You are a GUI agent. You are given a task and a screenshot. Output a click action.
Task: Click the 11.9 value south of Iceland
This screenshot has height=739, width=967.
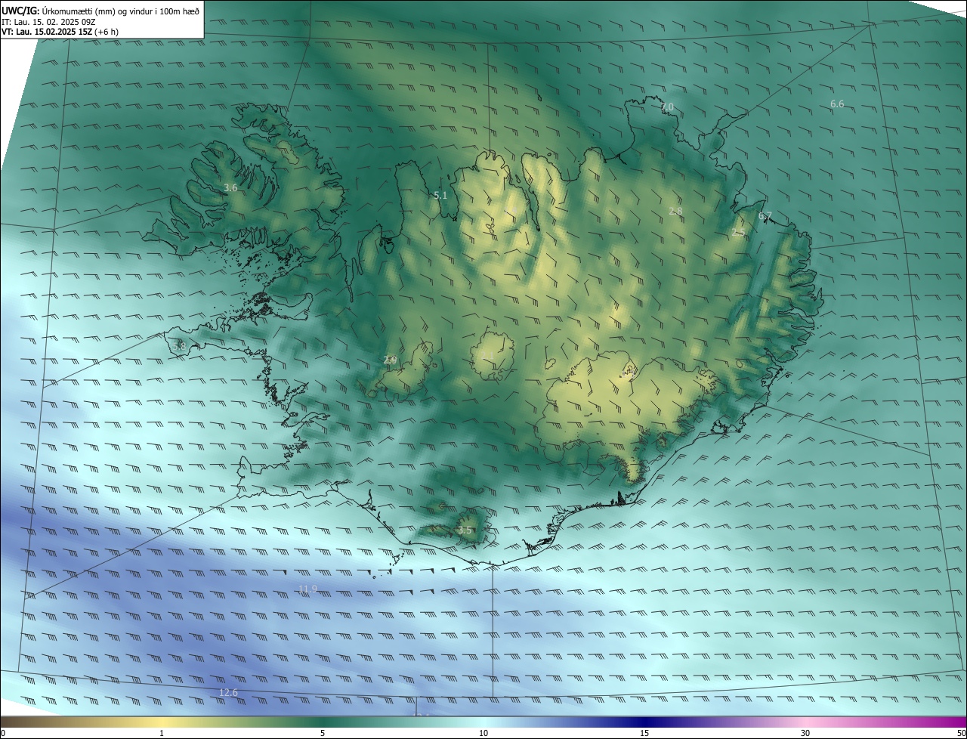click(307, 589)
